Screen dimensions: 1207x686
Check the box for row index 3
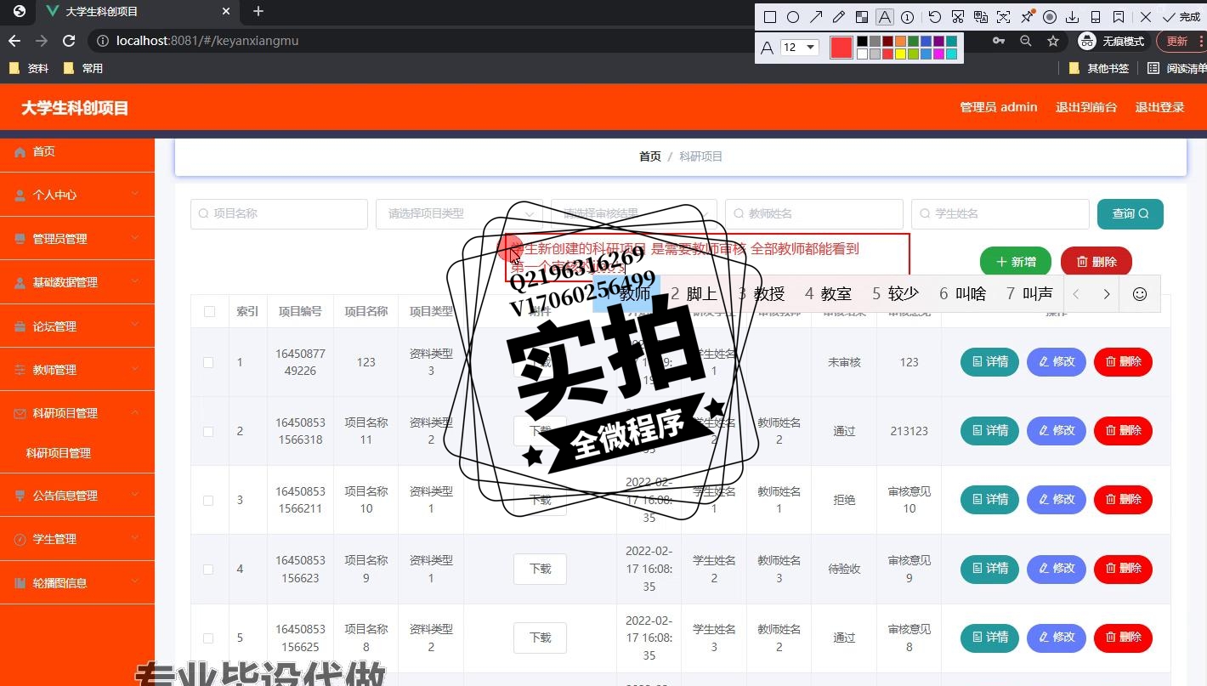[208, 500]
